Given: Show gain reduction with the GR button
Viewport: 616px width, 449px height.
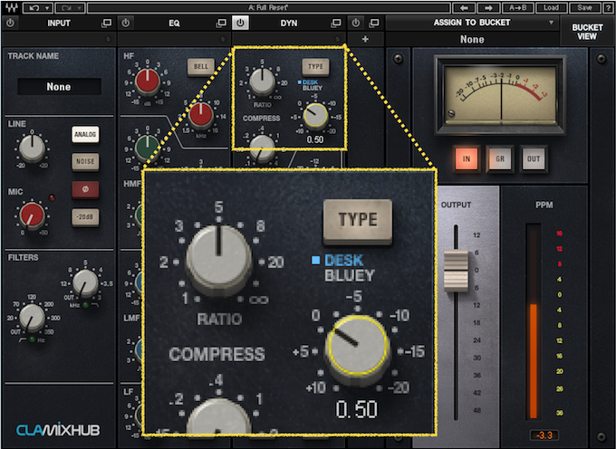Looking at the screenshot, I should click(x=500, y=159).
